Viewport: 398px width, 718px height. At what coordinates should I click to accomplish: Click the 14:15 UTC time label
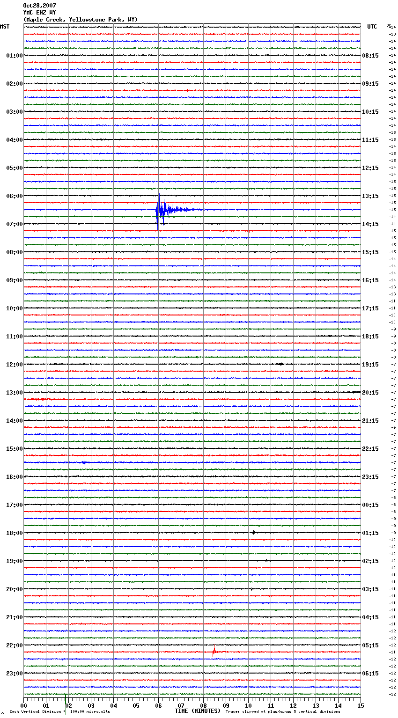click(x=370, y=224)
